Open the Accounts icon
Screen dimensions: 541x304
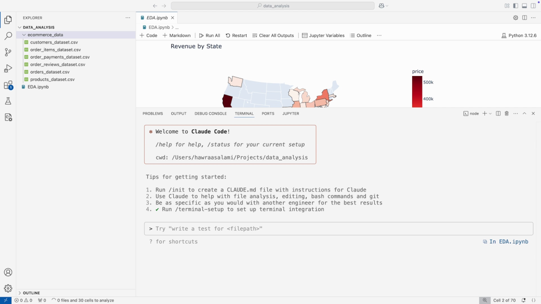tap(8, 272)
